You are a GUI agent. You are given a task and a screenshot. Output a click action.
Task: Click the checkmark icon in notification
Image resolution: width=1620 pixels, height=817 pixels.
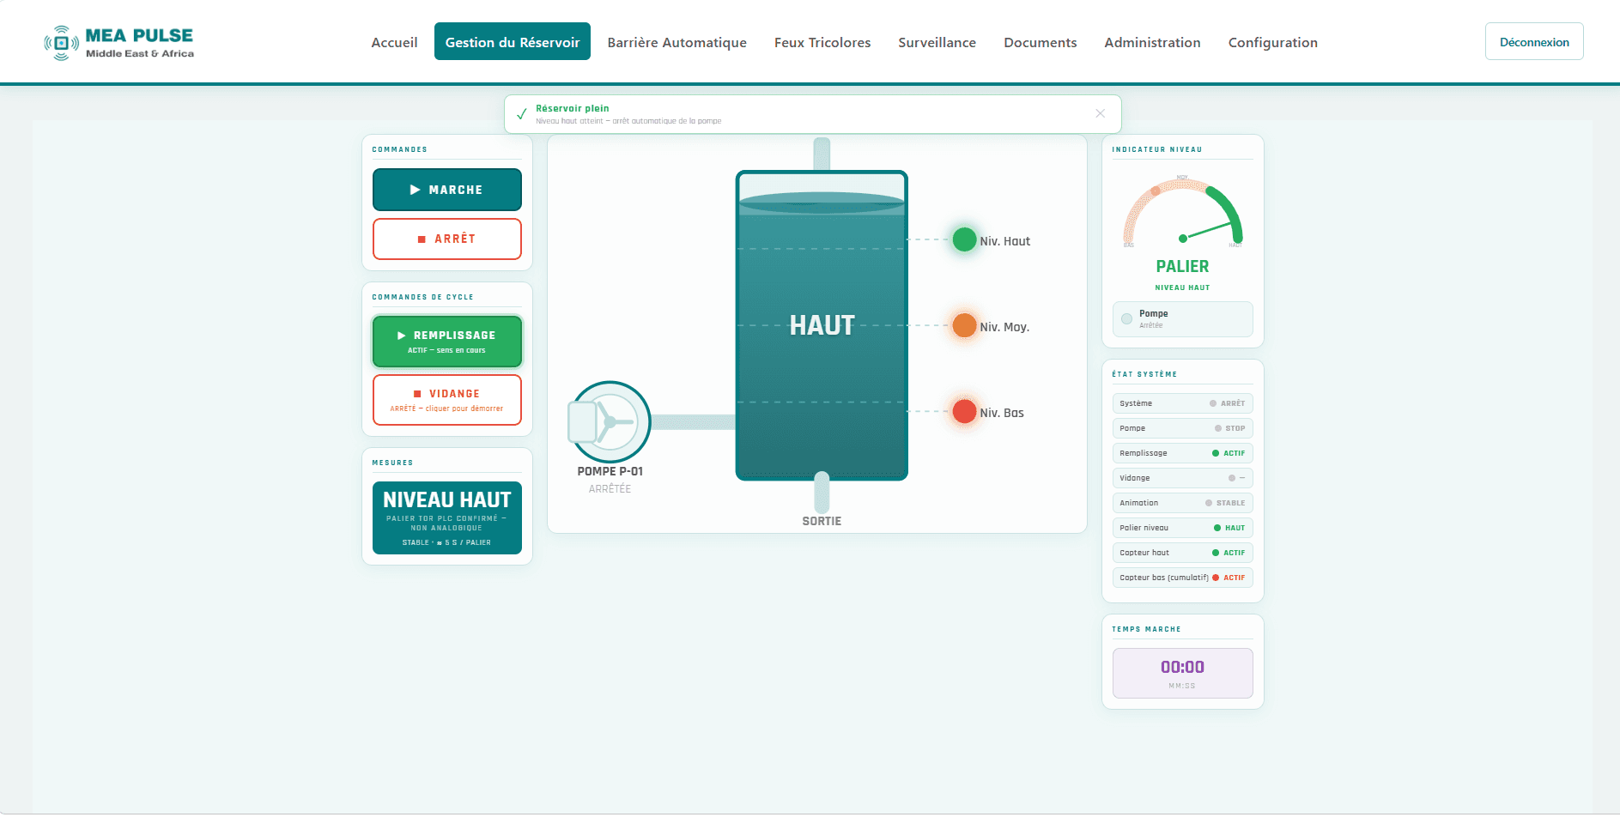point(521,114)
